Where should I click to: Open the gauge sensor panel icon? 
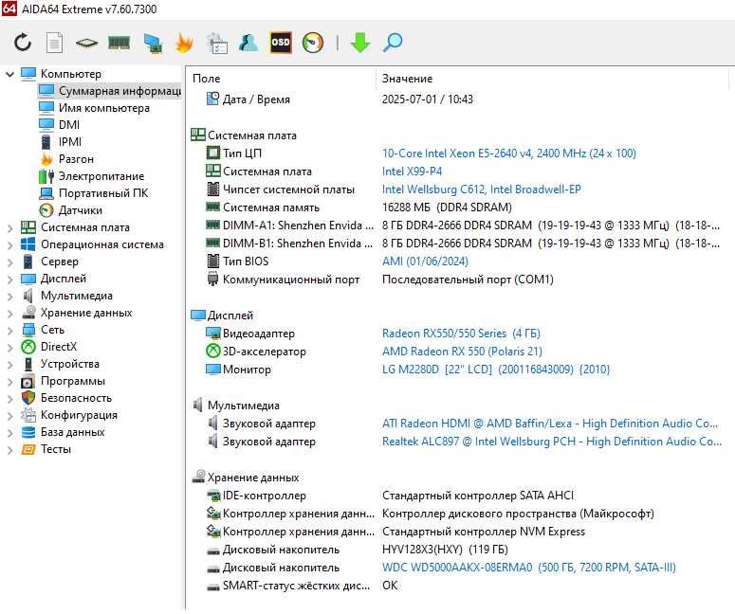click(x=313, y=43)
